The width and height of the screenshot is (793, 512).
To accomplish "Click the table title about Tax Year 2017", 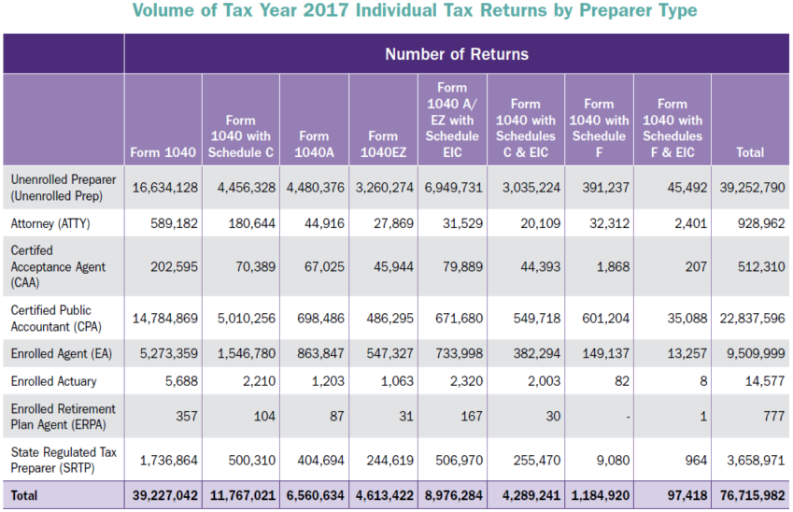I will tap(415, 12).
